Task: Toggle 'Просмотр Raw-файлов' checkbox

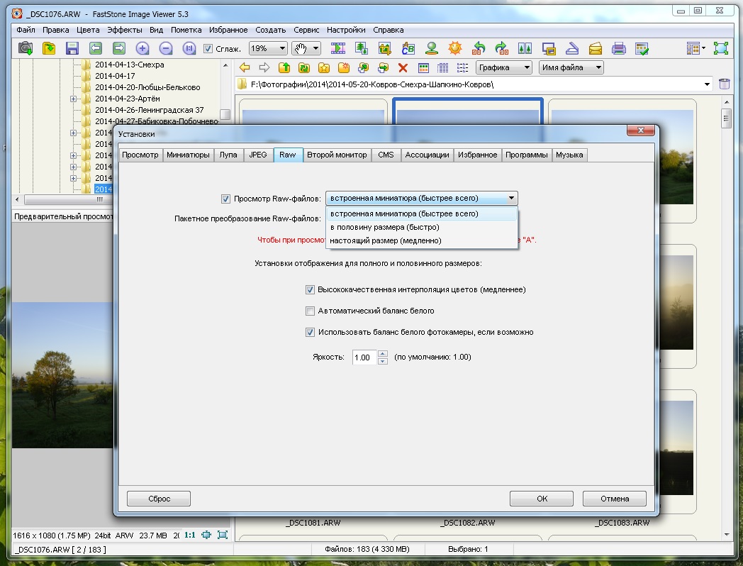Action: pyautogui.click(x=225, y=199)
